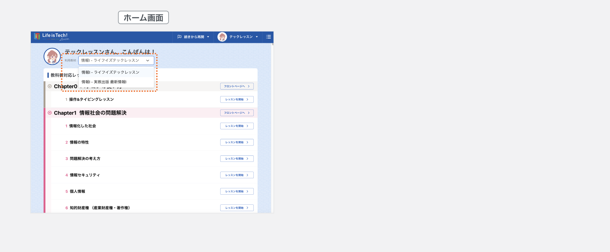The height and width of the screenshot is (252, 610).
Task: Click the large profile avatar beside greeting
Action: pos(52,56)
